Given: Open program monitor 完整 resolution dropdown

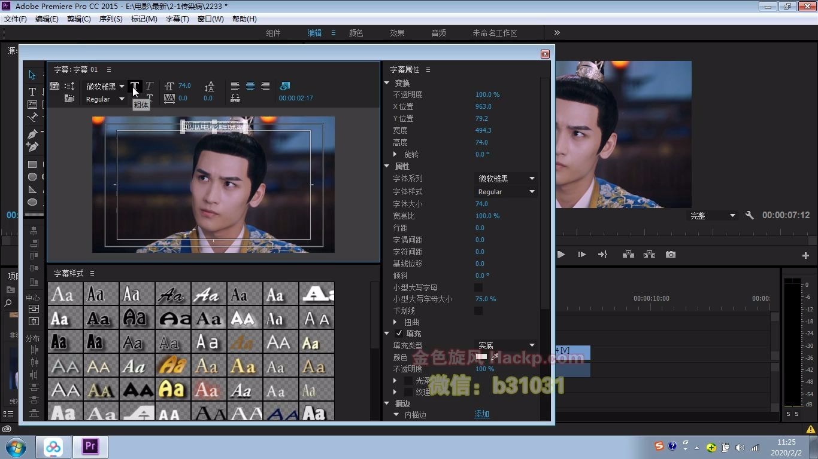Looking at the screenshot, I should coord(713,216).
